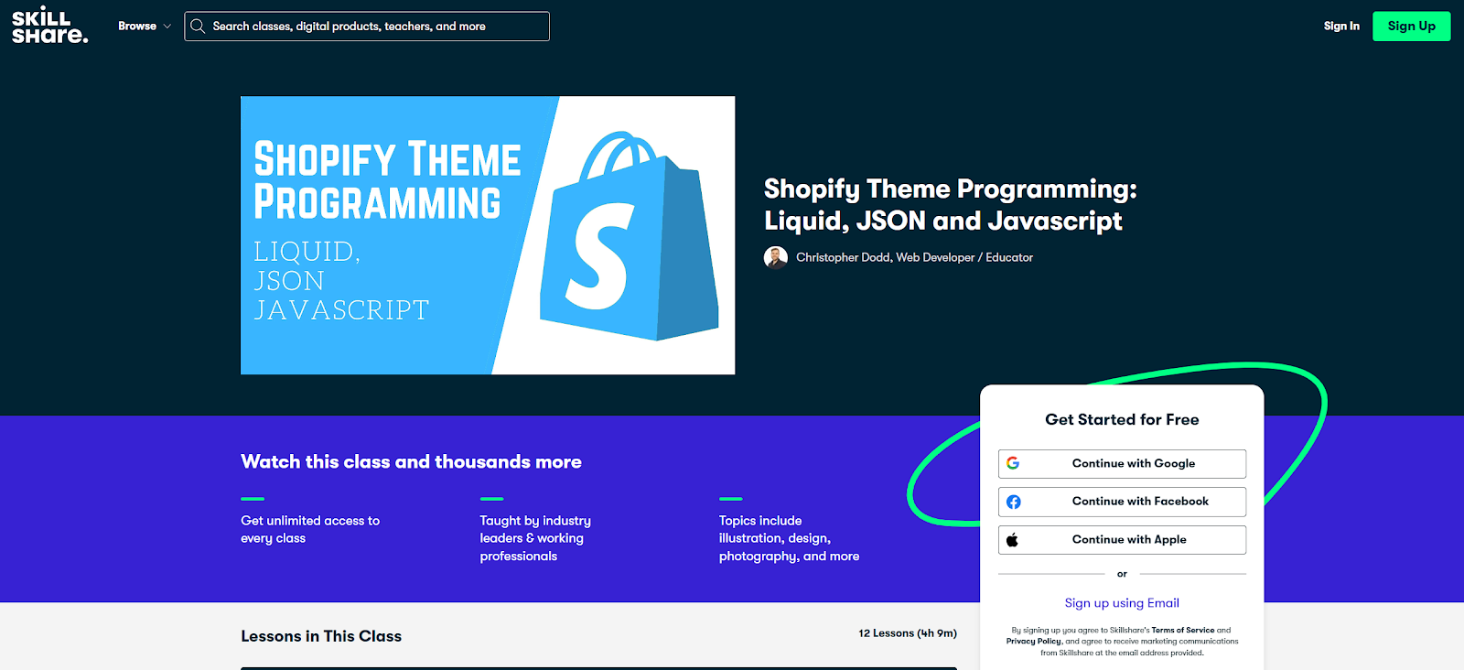Screen dimensions: 1464x670
Task: Click the class title heading
Action: [x=950, y=205]
